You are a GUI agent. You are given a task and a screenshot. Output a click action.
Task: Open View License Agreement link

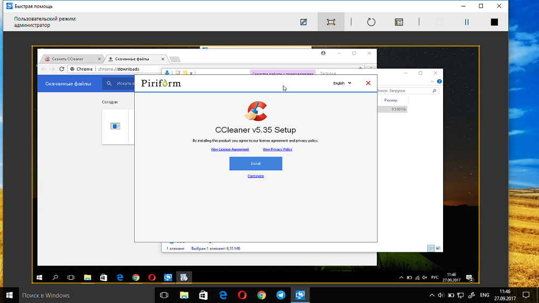pos(230,149)
